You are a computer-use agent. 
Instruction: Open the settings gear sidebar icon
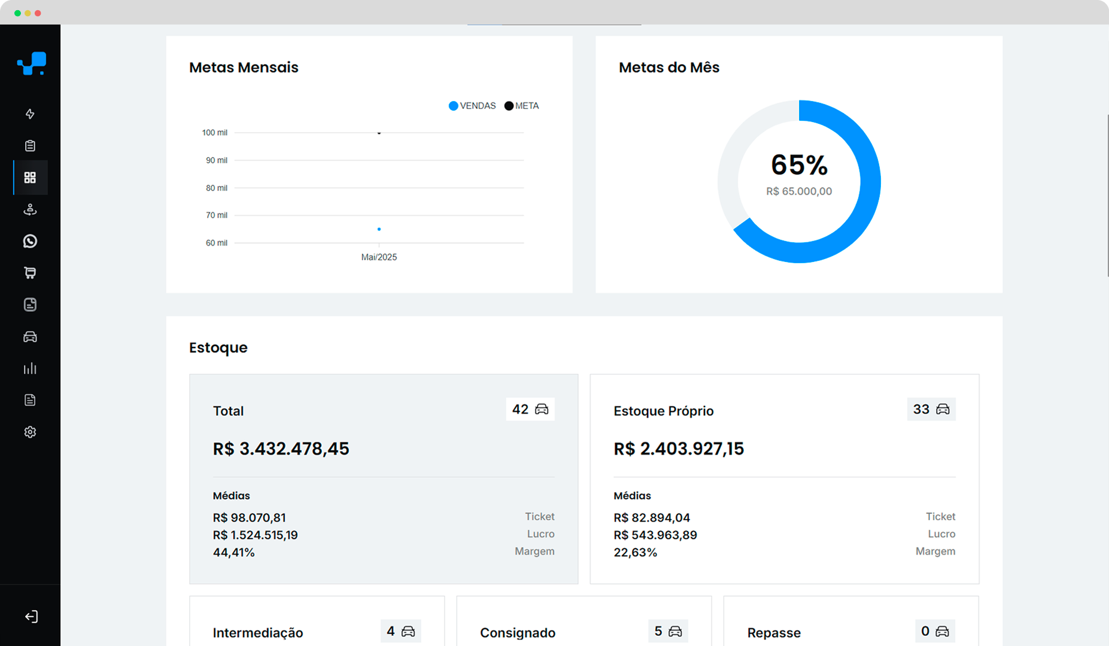(x=30, y=432)
